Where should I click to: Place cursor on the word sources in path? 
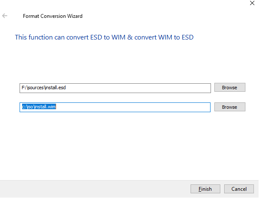pyautogui.click(x=36, y=88)
